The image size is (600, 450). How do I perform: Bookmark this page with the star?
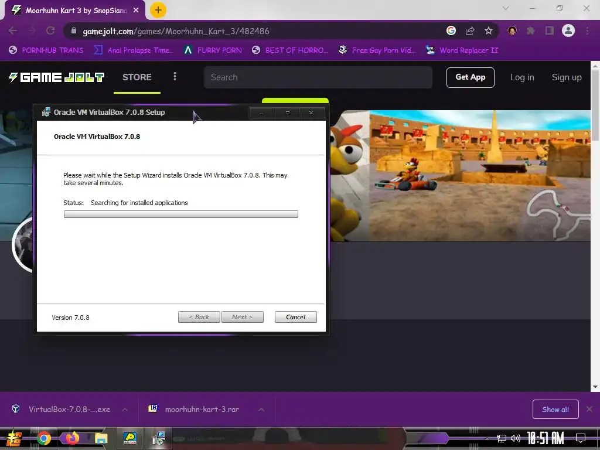coord(489,30)
